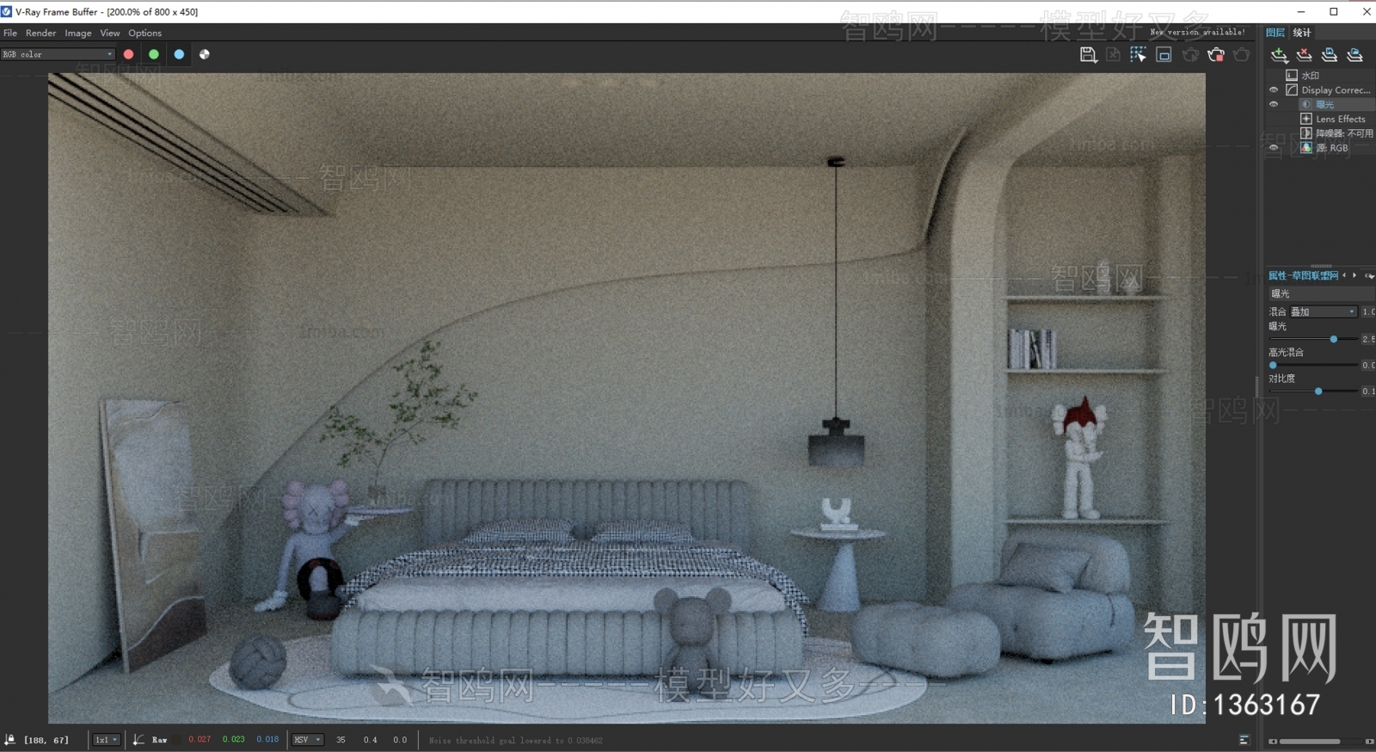Click the blend amount value field
The image size is (1376, 752).
1368,311
